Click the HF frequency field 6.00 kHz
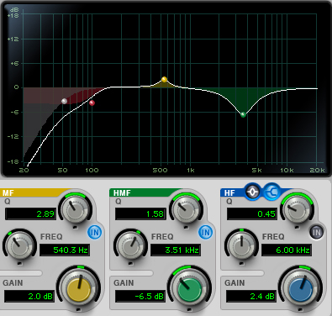332x316 pixels. [287, 250]
